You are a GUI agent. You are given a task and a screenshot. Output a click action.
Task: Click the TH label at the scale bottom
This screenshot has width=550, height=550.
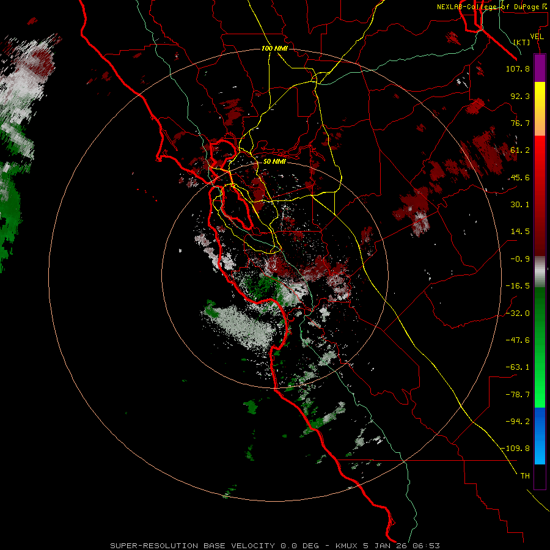point(525,476)
